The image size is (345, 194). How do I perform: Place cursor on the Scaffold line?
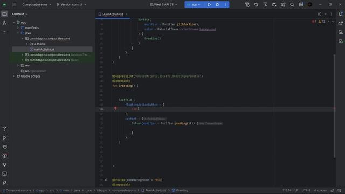[x=127, y=100]
